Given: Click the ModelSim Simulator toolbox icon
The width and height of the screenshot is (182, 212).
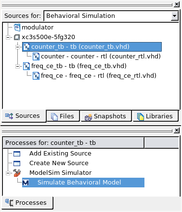Looking at the screenshot, I should click(17, 173).
